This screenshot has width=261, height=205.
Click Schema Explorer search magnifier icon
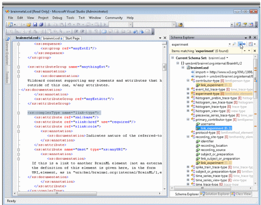234,44
